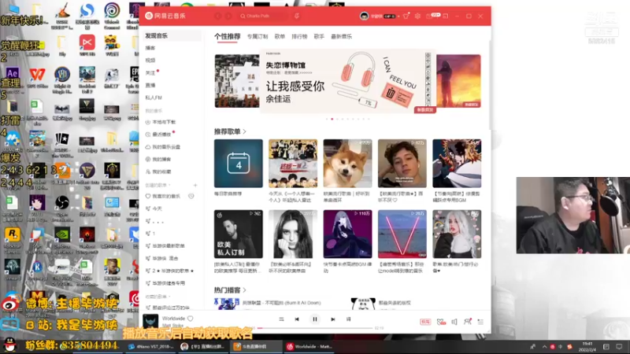The width and height of the screenshot is (630, 354).
Task: Switch to the 歌手 tab
Action: (319, 36)
